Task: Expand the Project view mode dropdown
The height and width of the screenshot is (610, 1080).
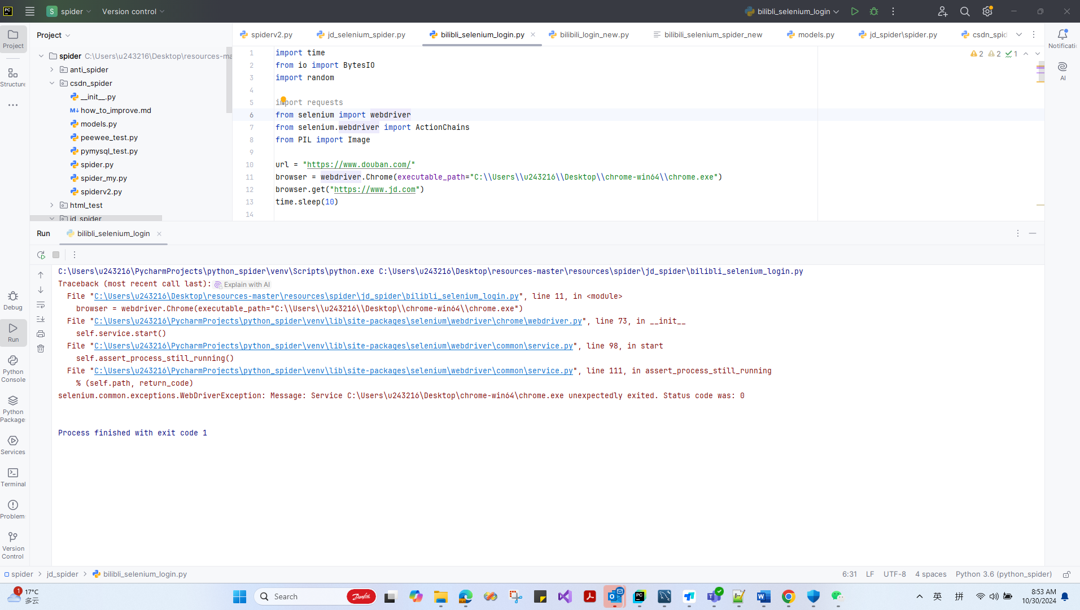Action: click(54, 35)
